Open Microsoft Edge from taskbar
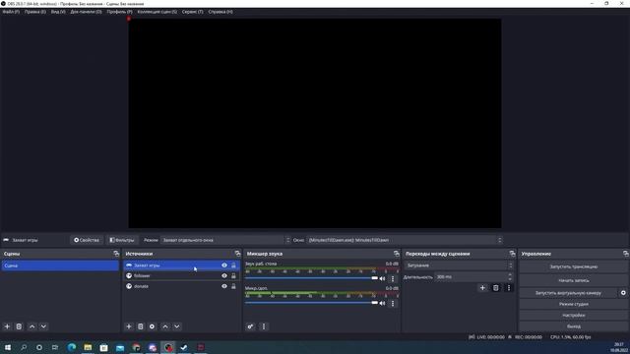 click(72, 347)
